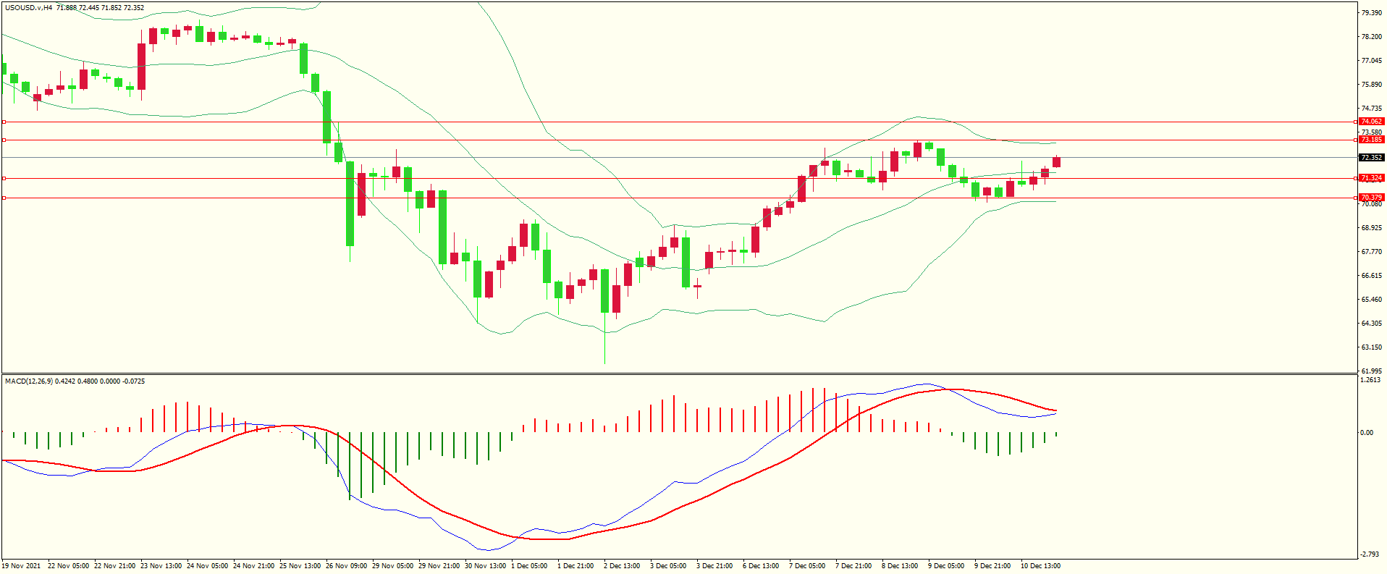Click the 61.995 price scale value
1387x574 pixels.
(x=1371, y=371)
